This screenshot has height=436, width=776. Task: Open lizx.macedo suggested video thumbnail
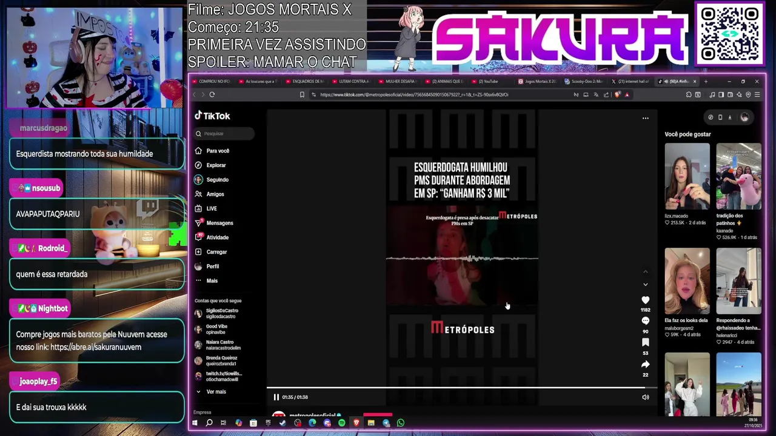pos(687,176)
